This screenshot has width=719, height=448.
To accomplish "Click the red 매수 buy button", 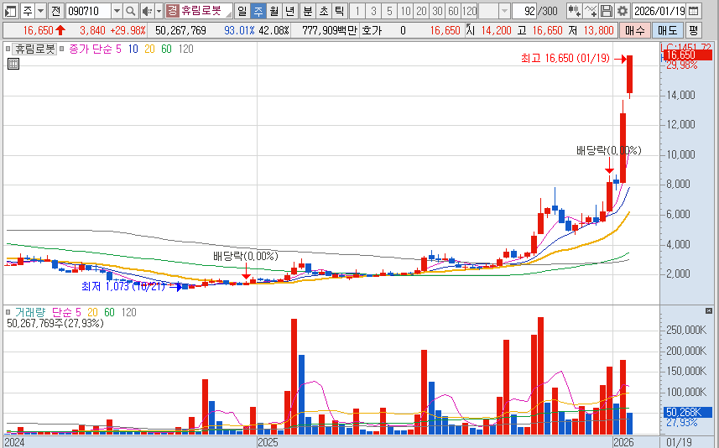I will click(x=635, y=30).
